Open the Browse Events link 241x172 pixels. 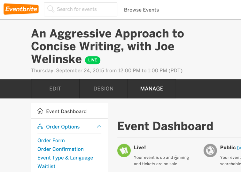[141, 10]
